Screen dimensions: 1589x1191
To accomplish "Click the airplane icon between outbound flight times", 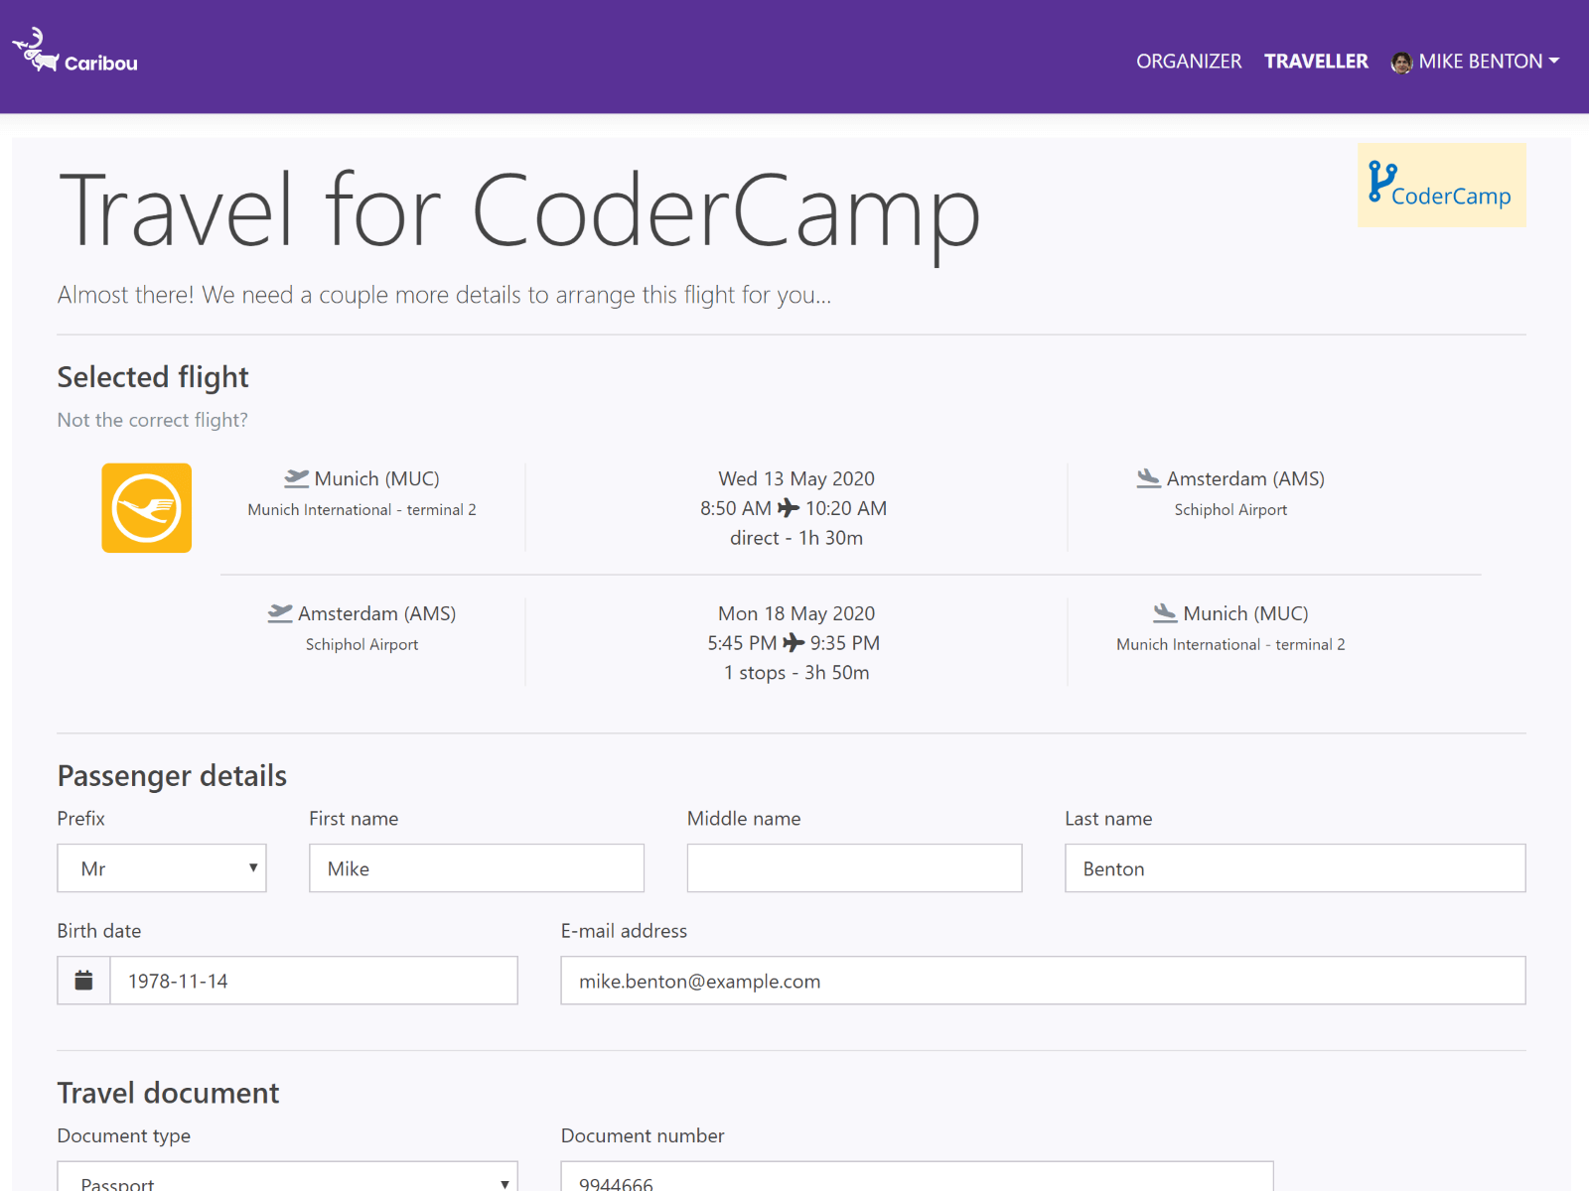I will coord(788,508).
